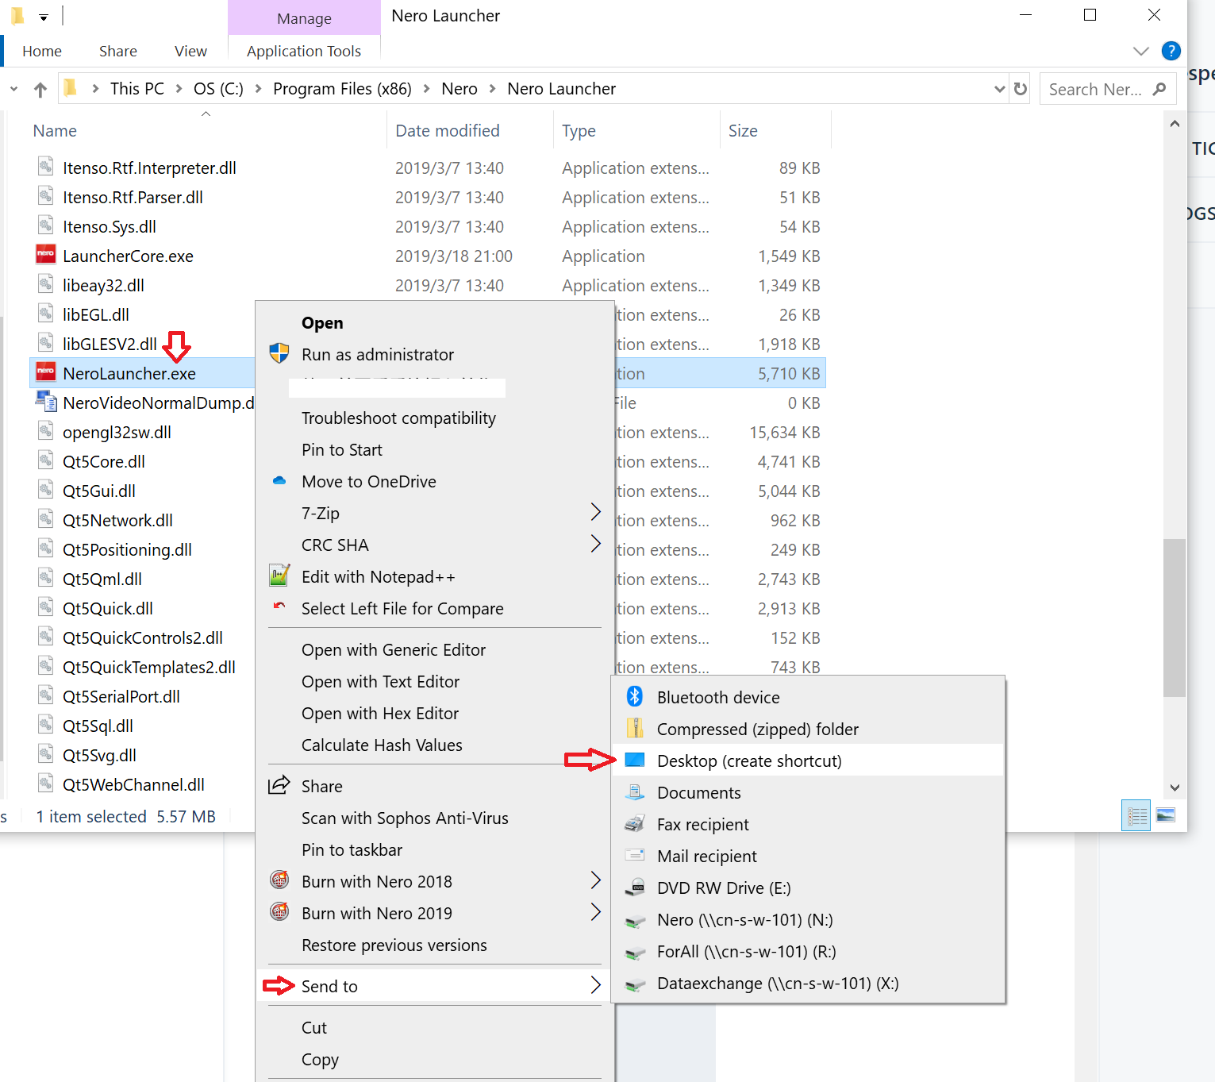Click the search magnifier icon
Screen dimensions: 1215x1082
[1159, 89]
